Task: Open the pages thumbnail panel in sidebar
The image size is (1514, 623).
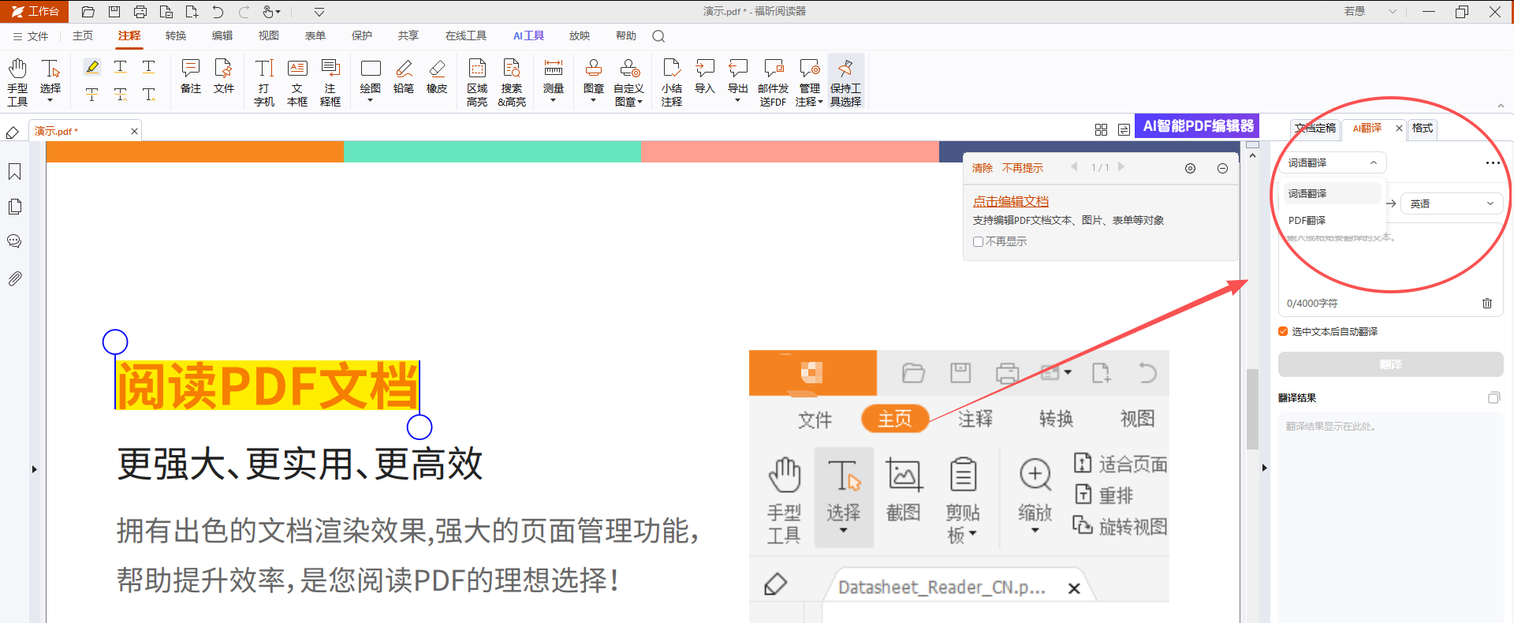Action: [15, 207]
